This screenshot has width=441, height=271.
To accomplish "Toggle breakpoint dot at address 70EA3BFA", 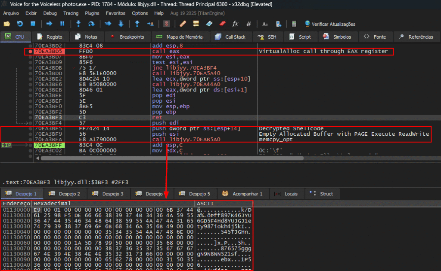I will pos(30,139).
